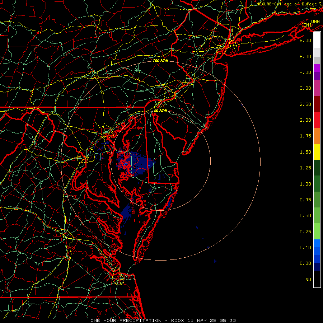Image resolution: width=323 pixels, height=323 pixels.
Task: Click the 3.00 legend value
Action: 305,88
